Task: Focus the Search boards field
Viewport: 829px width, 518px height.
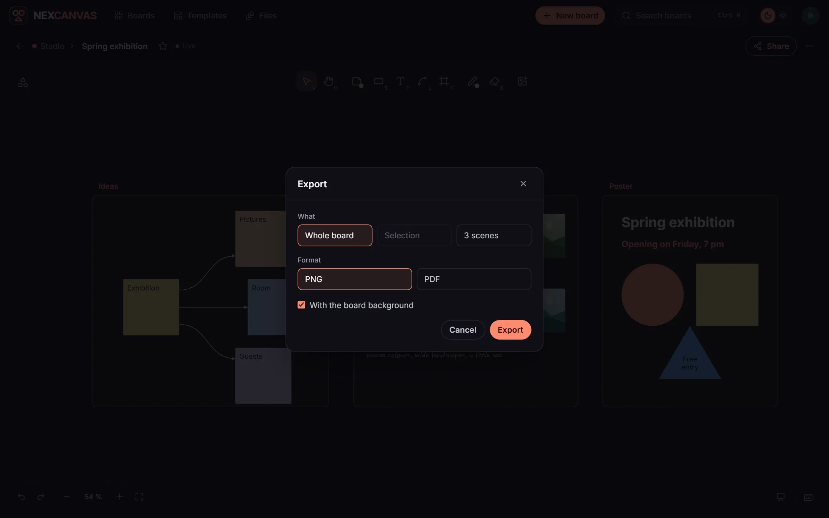Action: 682,16
